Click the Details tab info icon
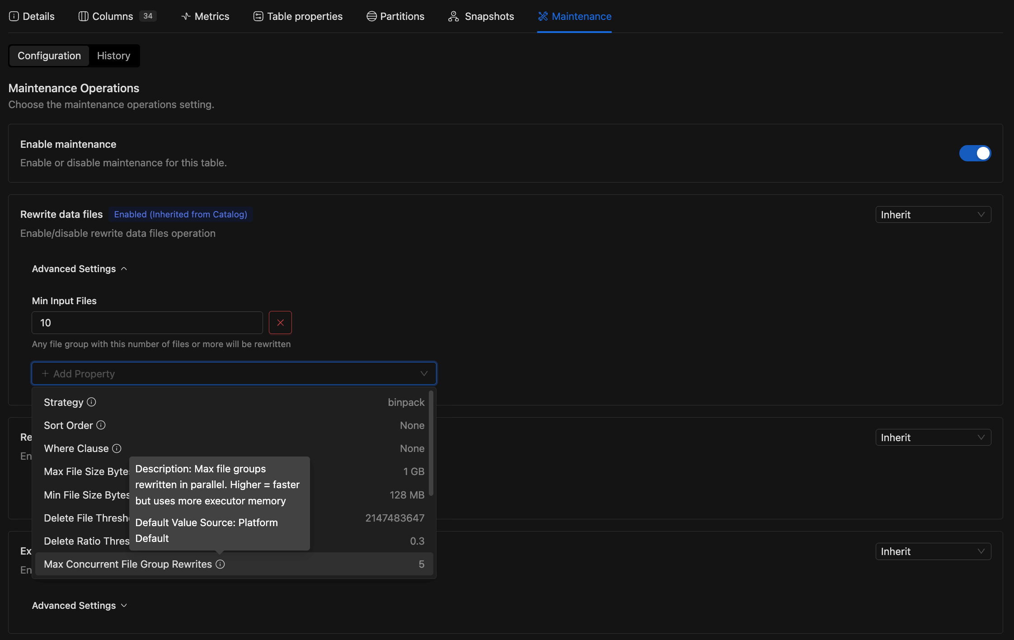The height and width of the screenshot is (640, 1014). (14, 16)
